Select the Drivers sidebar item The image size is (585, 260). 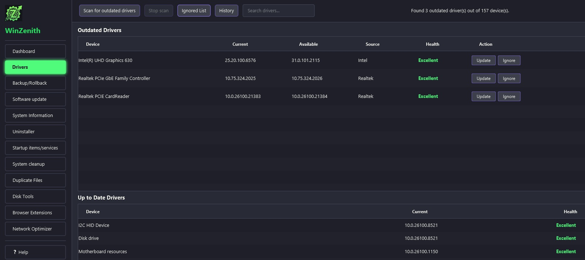(x=35, y=67)
